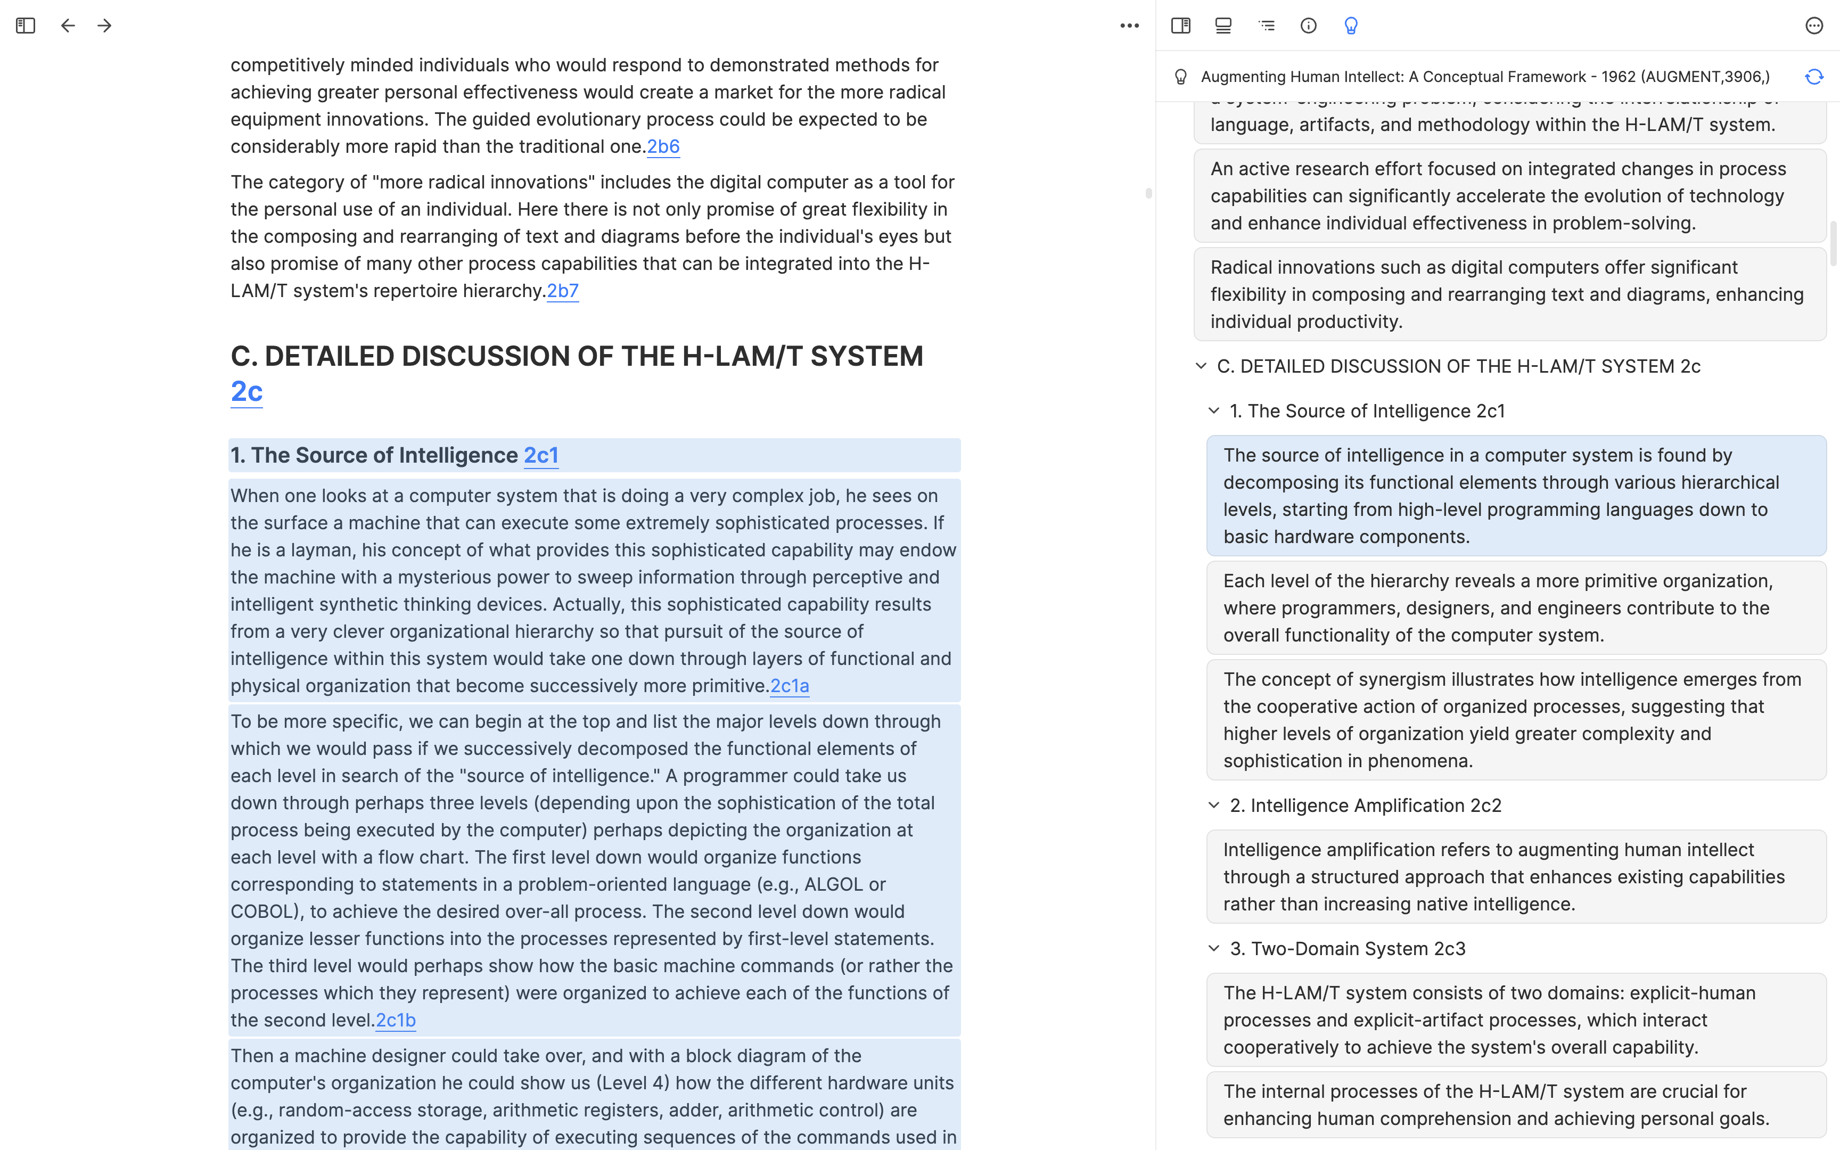Image resolution: width=1840 pixels, height=1150 pixels.
Task: Open the 2c link under main heading
Action: pos(247,392)
